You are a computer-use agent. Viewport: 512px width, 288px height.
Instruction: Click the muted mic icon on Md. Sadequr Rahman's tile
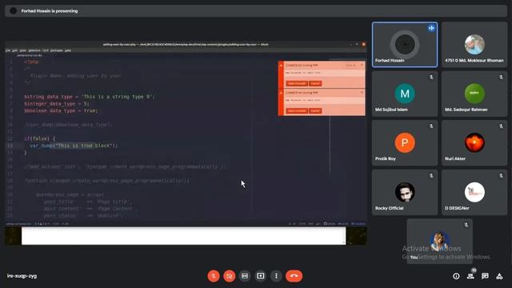click(502, 77)
